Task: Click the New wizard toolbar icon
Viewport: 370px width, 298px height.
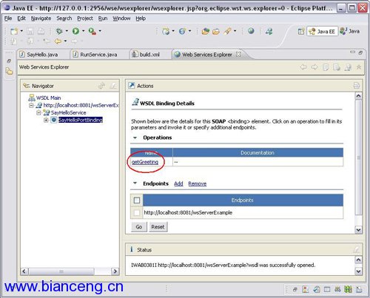Action: [14, 31]
